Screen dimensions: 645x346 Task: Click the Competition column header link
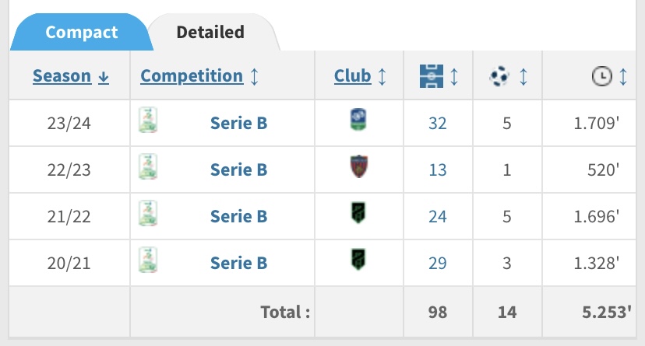tap(192, 76)
